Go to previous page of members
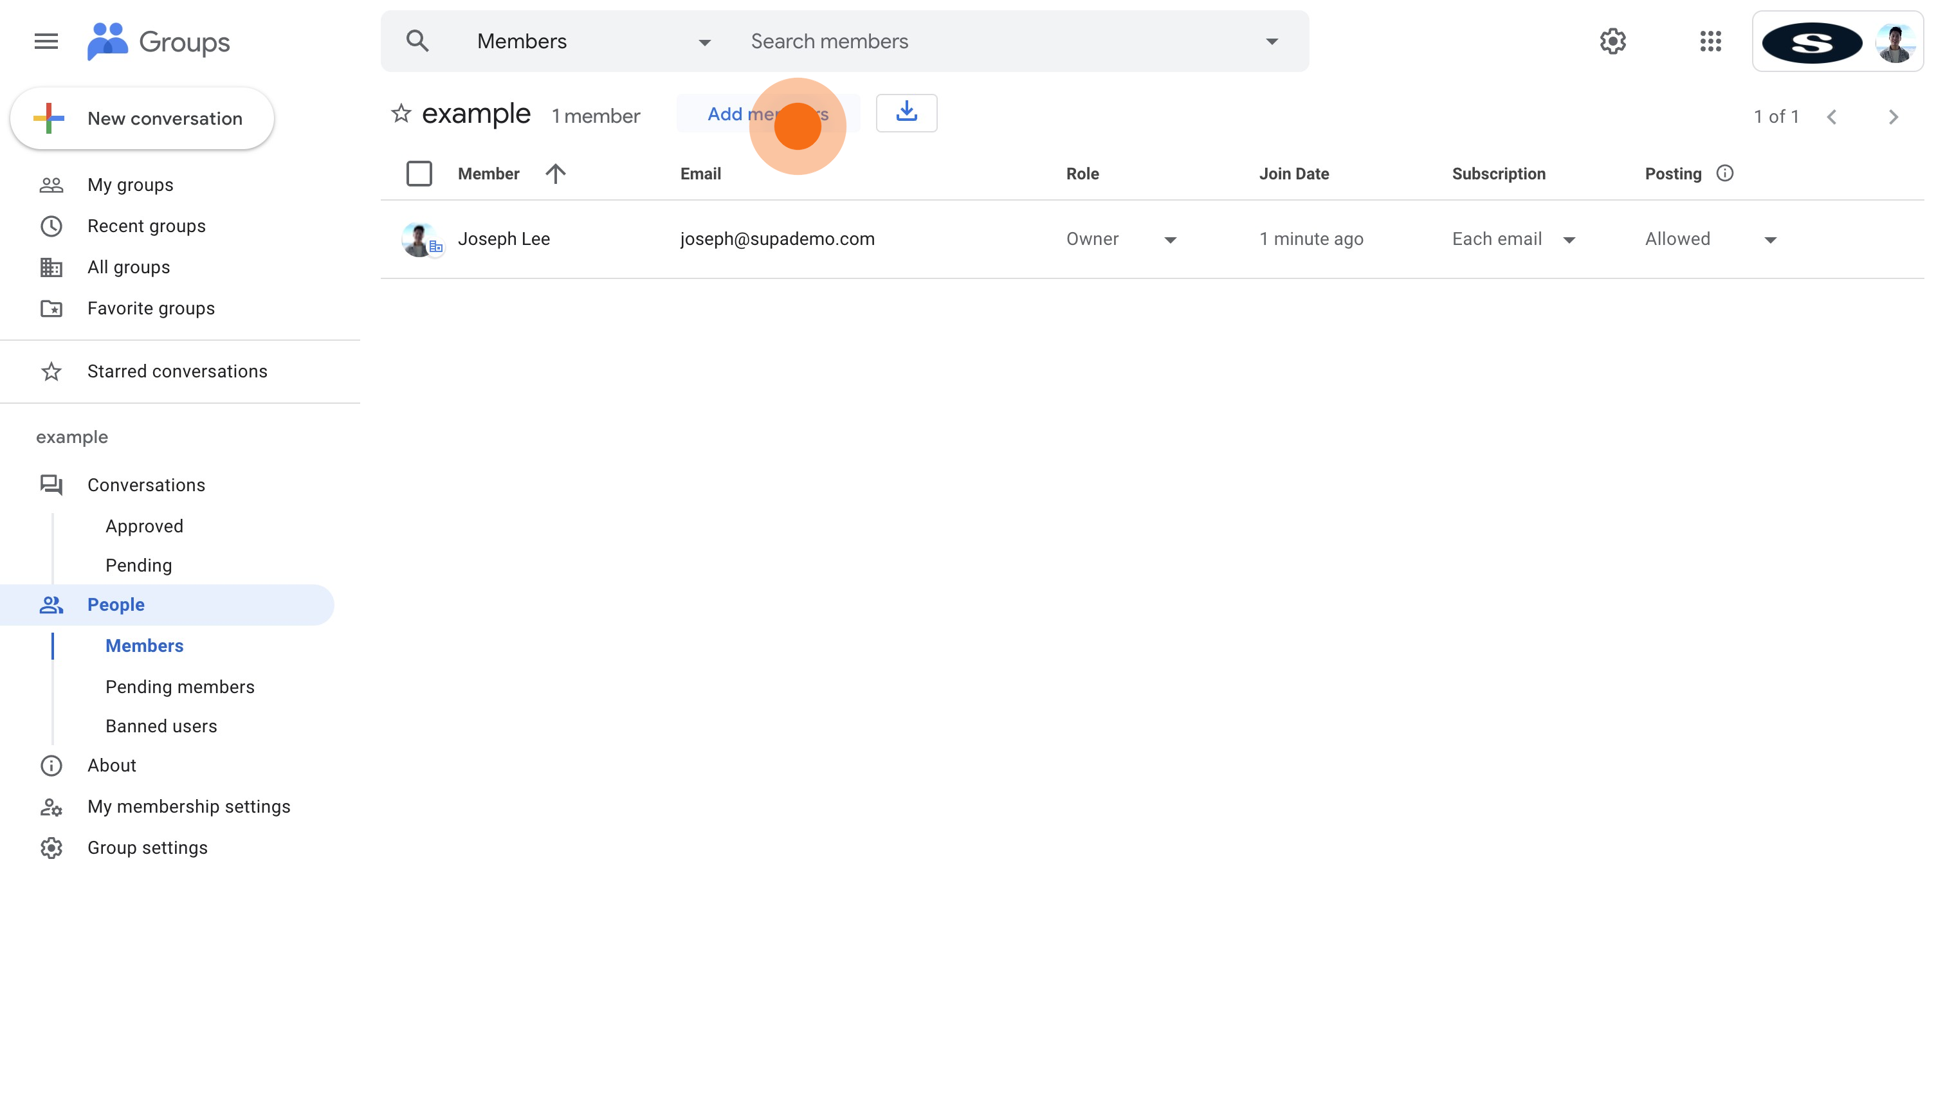Viewport: 1945px width, 1102px height. 1831,116
